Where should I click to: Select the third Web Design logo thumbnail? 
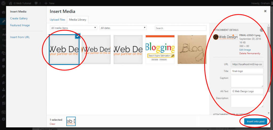(x=128, y=50)
